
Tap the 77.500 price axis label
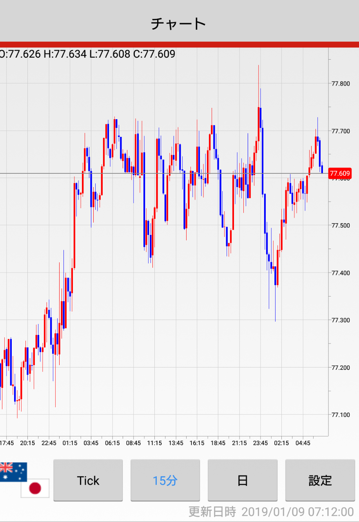point(341,226)
